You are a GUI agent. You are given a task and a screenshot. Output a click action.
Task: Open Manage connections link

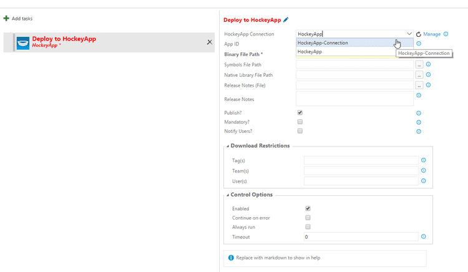pos(432,34)
